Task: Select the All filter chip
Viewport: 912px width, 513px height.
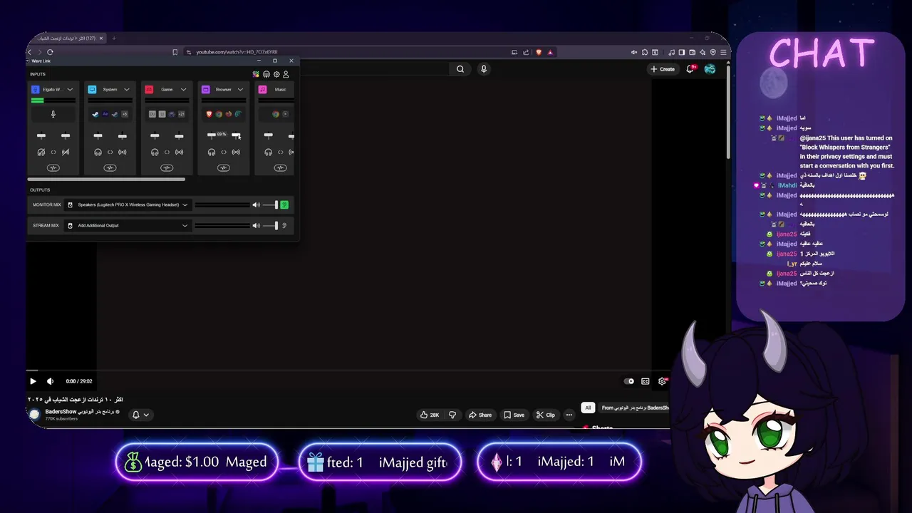Action: 588,408
